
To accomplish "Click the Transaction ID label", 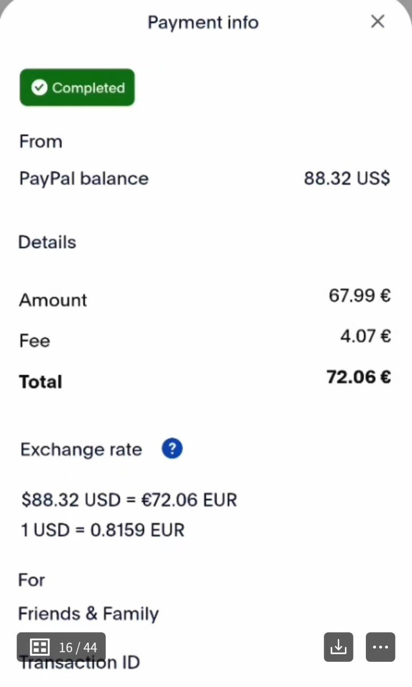I will (x=79, y=662).
